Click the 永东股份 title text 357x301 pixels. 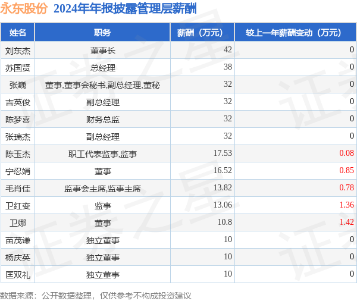tap(24, 9)
